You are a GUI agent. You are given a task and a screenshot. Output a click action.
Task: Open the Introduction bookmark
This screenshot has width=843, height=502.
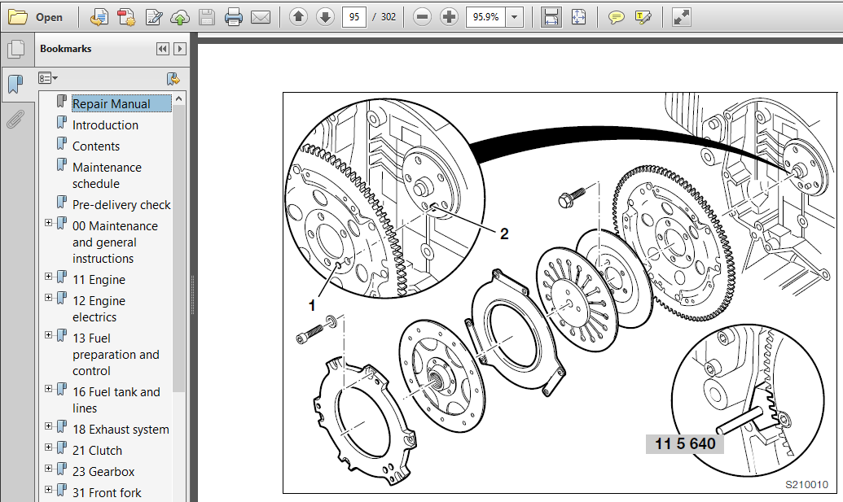(105, 125)
